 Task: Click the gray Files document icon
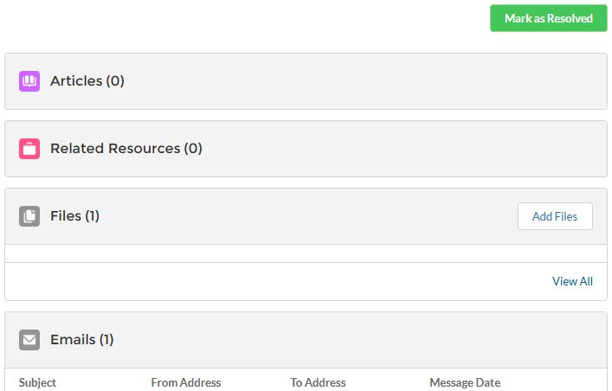(29, 216)
